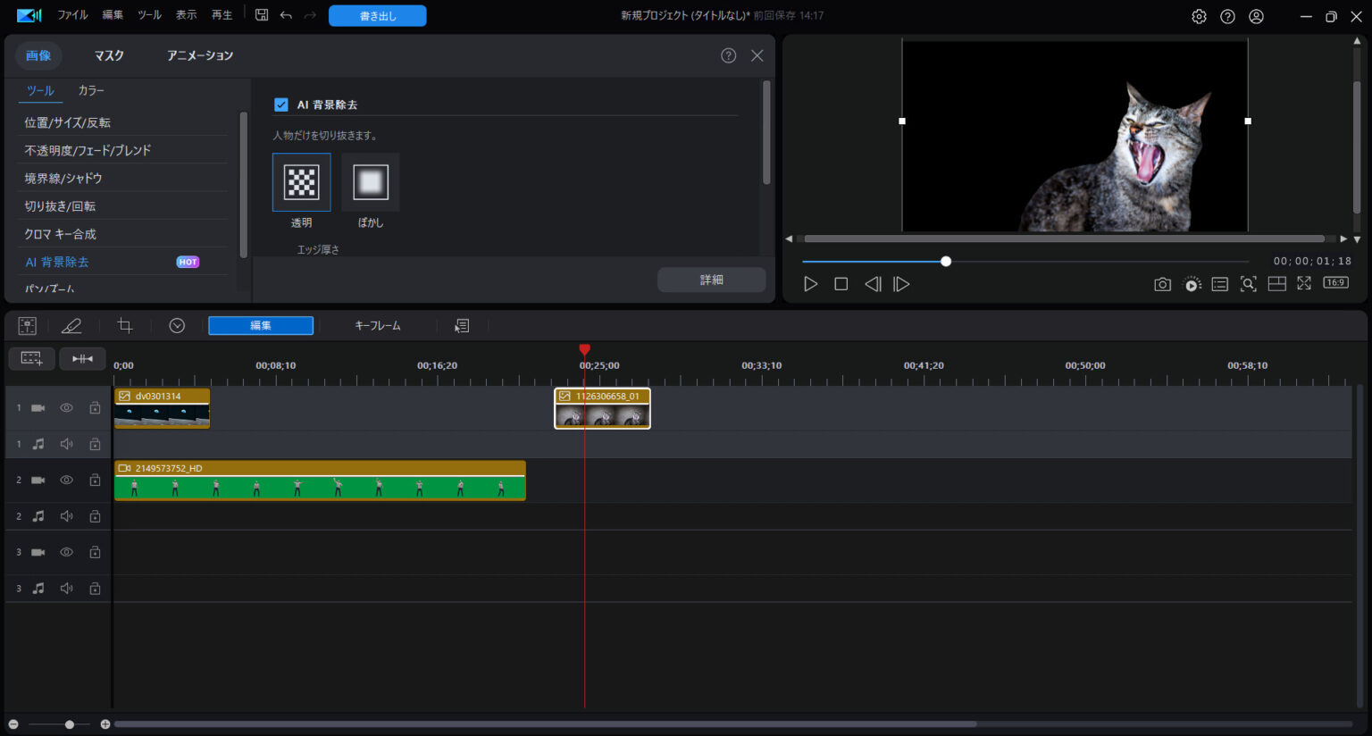This screenshot has height=736, width=1372.
Task: Select the razor/split tool above the timeline
Action: [x=72, y=325]
